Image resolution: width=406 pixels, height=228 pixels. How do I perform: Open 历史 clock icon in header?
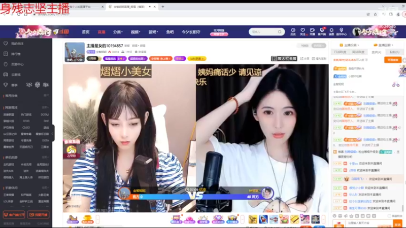293,30
